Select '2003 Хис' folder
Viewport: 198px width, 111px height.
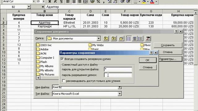pyautogui.click(x=44, y=45)
